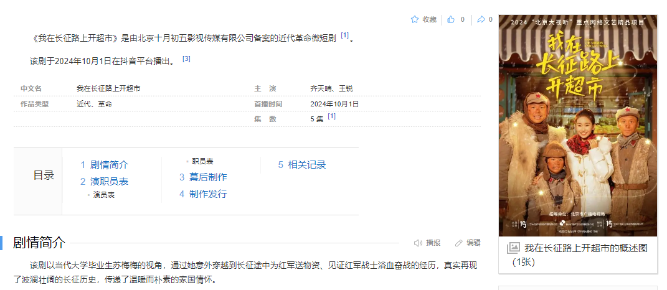Click the share arrow icon
This screenshot has height=290, width=667.
pyautogui.click(x=481, y=19)
